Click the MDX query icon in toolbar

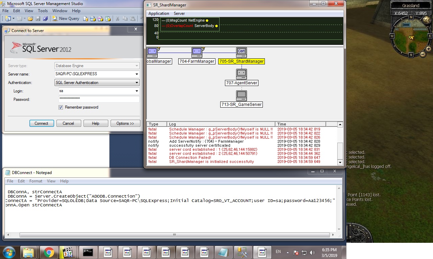tap(93, 19)
